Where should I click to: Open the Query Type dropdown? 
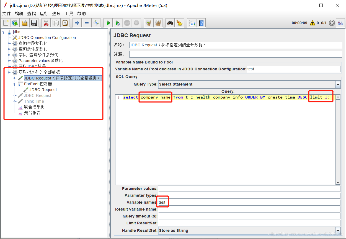coord(338,84)
